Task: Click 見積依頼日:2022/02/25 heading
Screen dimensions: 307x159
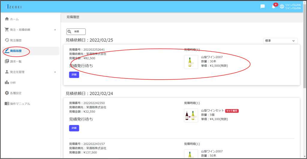Action: [x=89, y=40]
